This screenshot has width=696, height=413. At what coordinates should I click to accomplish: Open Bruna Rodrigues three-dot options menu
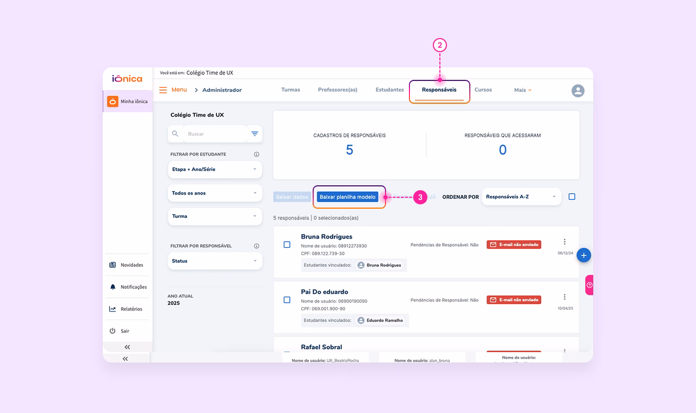(564, 242)
